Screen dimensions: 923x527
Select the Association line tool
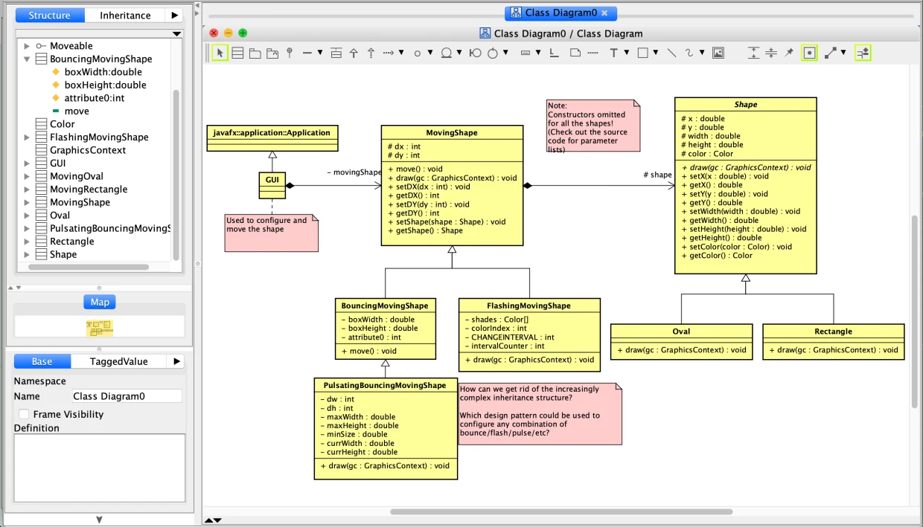pos(307,53)
